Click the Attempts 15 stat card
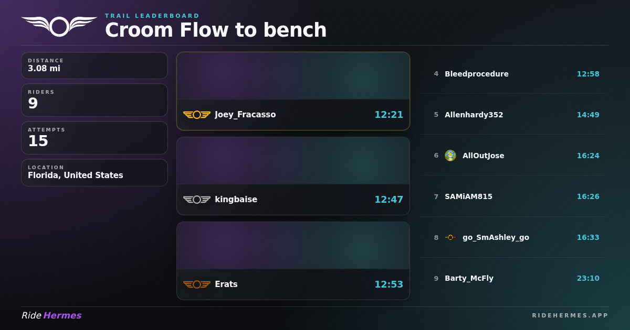 pyautogui.click(x=94, y=138)
